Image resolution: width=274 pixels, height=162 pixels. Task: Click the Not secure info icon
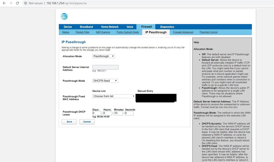pyautogui.click(x=26, y=3)
